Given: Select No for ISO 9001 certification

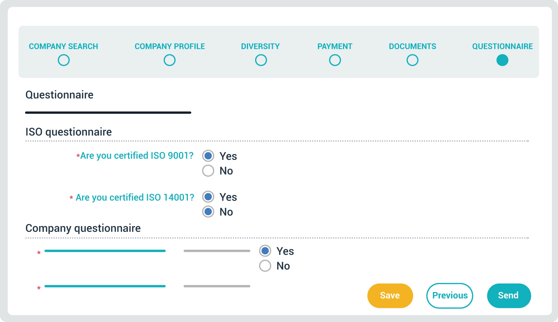Looking at the screenshot, I should 208,171.
